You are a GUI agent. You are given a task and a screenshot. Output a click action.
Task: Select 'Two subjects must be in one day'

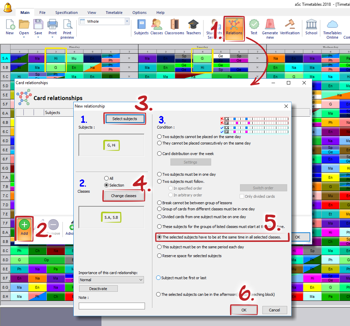(160, 174)
